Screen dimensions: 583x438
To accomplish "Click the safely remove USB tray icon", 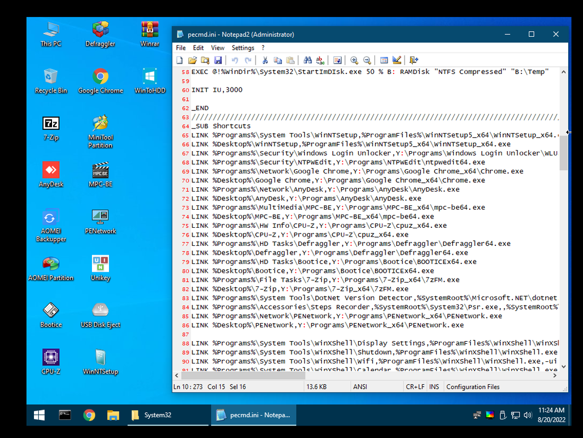I will click(503, 416).
